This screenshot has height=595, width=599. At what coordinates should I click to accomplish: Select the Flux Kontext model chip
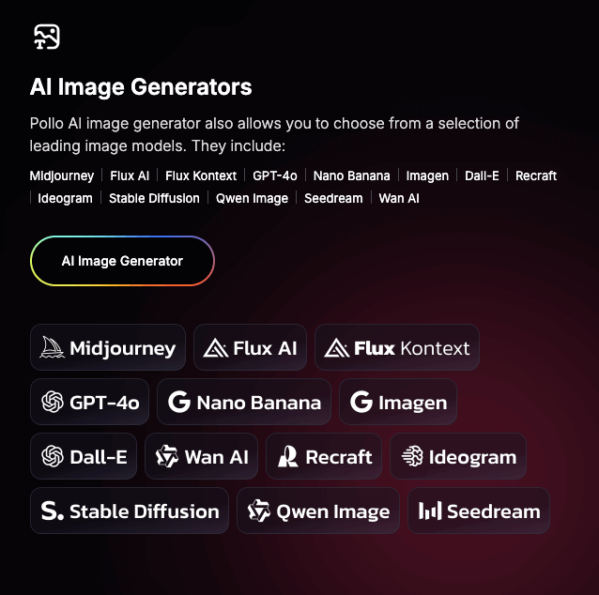tap(397, 348)
